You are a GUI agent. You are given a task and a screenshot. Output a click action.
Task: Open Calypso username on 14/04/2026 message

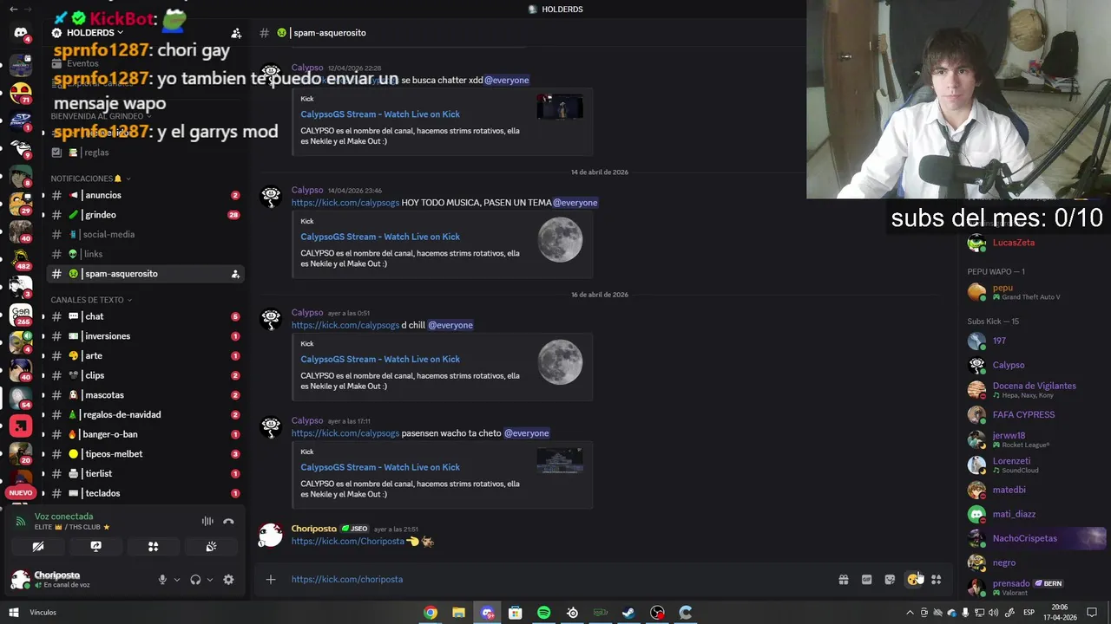coord(307,190)
